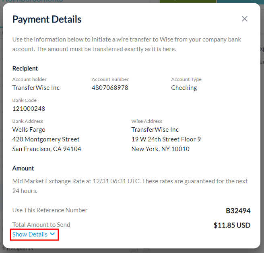Click the account number 4807068978
This screenshot has height=253, width=264.
[110, 88]
